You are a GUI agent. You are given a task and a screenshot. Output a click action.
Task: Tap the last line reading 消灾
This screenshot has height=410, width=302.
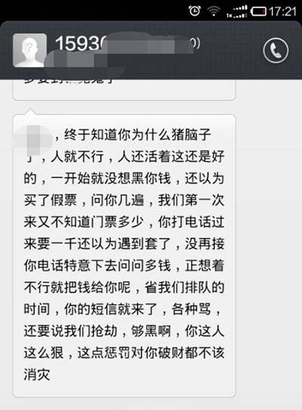tap(37, 375)
